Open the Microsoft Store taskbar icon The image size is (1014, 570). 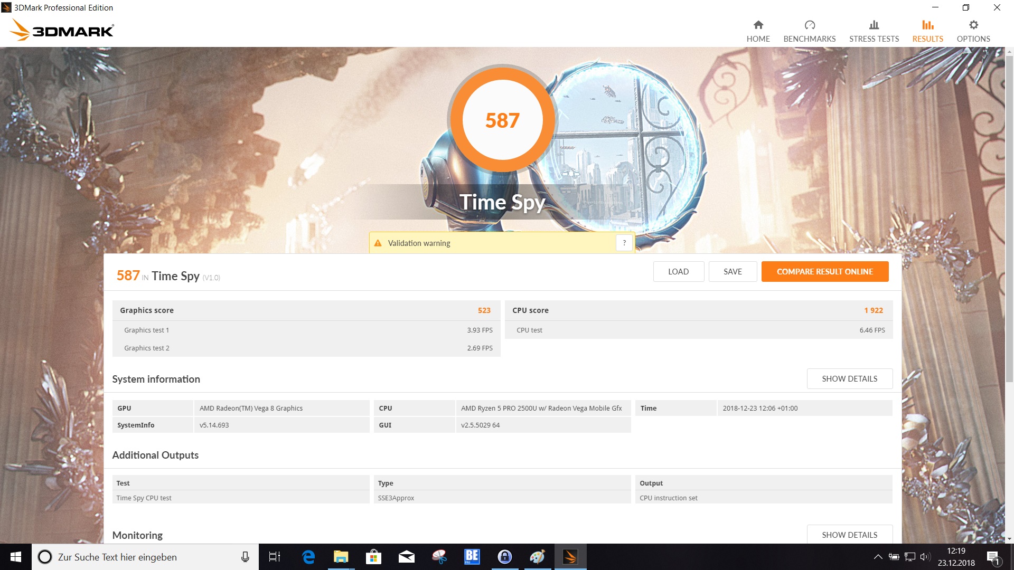(x=373, y=557)
